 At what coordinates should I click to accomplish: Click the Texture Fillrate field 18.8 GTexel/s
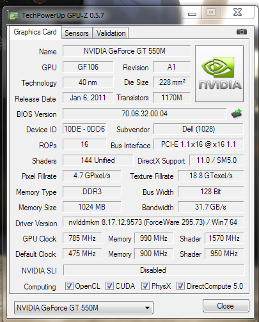[211, 176]
